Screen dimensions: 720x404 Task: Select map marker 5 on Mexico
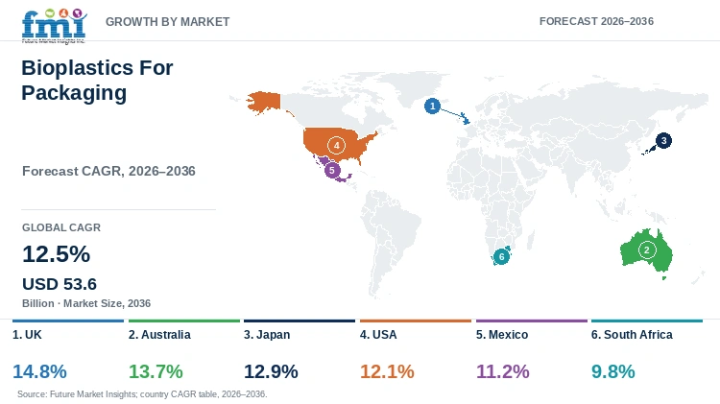(x=332, y=170)
